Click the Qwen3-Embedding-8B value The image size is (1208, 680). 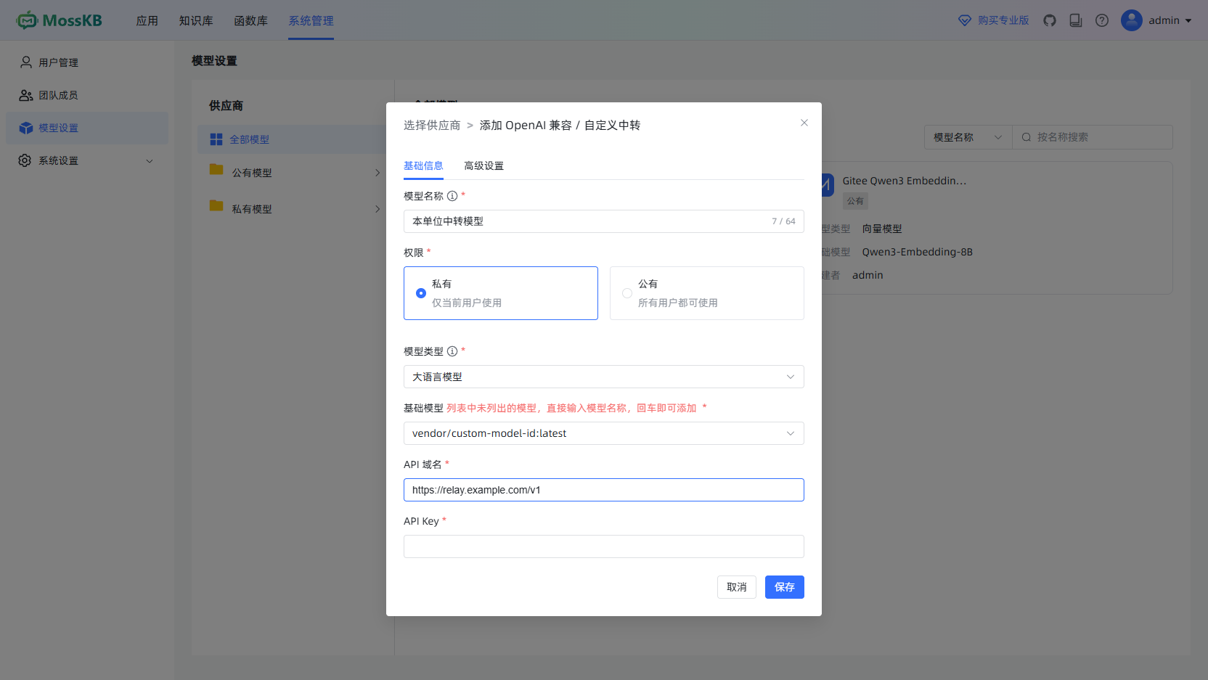pyautogui.click(x=918, y=252)
